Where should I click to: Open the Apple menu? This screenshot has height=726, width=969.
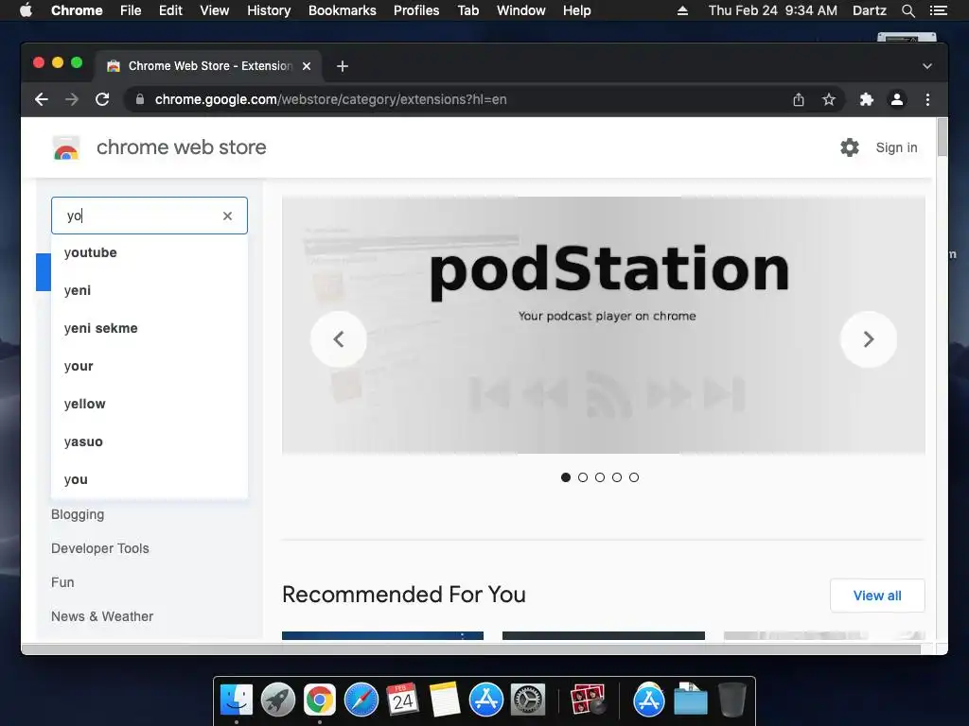[x=26, y=10]
